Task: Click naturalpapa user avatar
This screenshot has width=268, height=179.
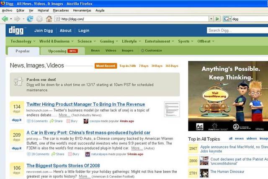Action: tap(88, 154)
